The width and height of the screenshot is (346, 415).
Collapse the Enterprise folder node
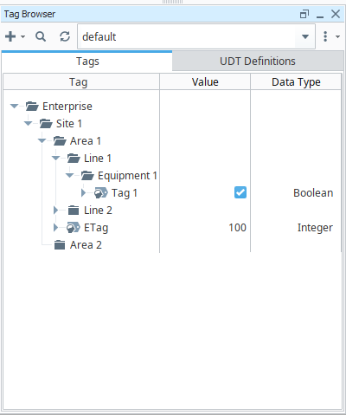coord(14,106)
